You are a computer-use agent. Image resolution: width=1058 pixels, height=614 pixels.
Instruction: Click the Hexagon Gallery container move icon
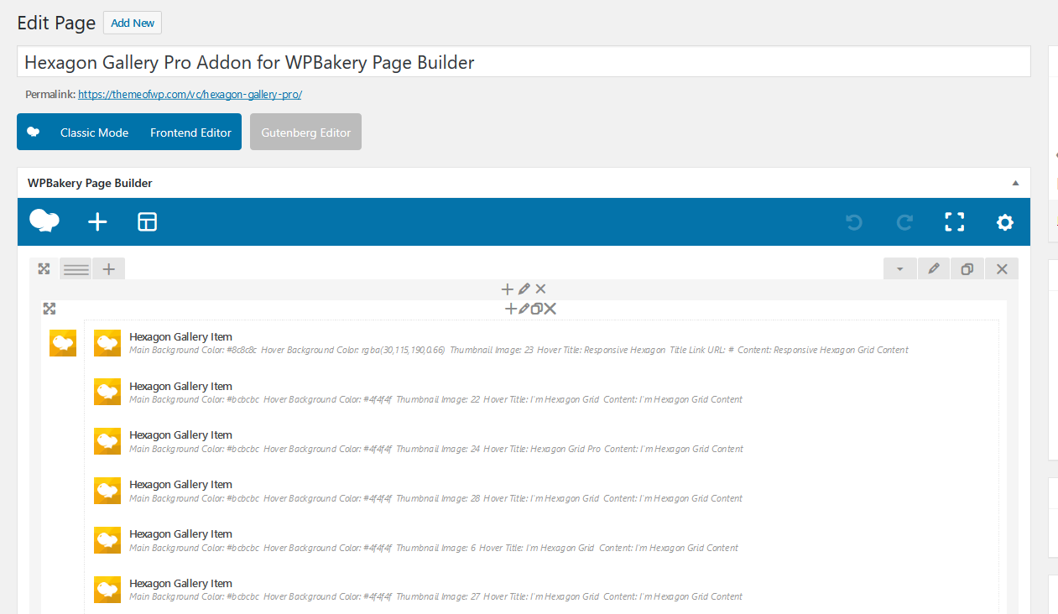[50, 309]
